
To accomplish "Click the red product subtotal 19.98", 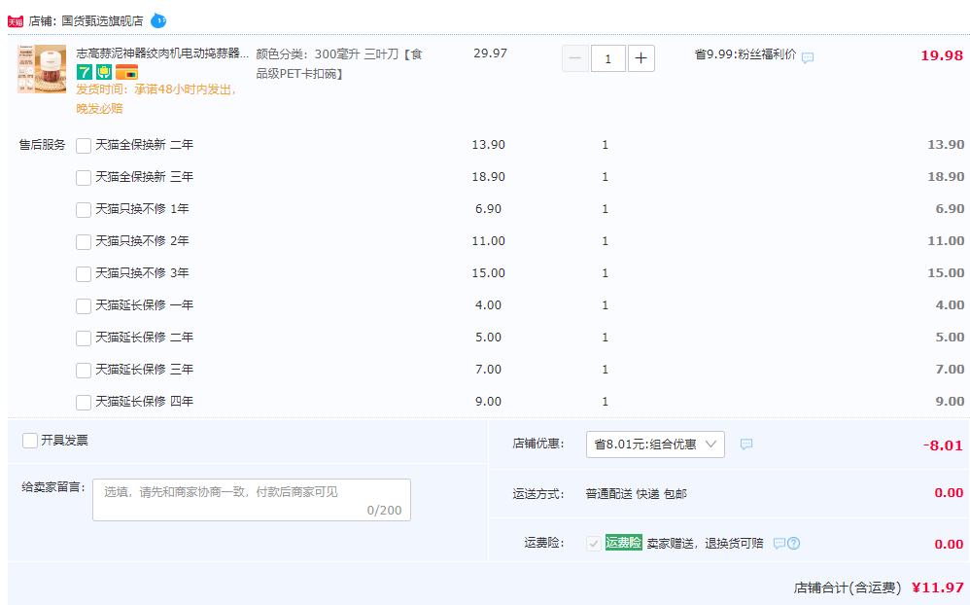I will (x=942, y=55).
